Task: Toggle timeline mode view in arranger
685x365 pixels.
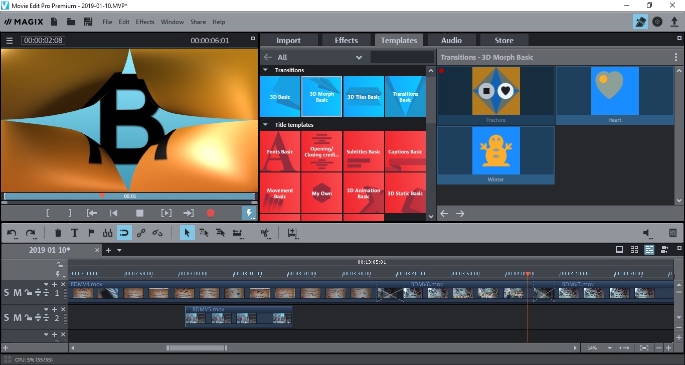Action: (x=649, y=250)
